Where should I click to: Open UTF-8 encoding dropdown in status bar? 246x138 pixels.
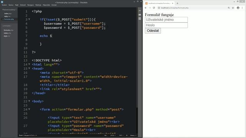click(x=113, y=135)
